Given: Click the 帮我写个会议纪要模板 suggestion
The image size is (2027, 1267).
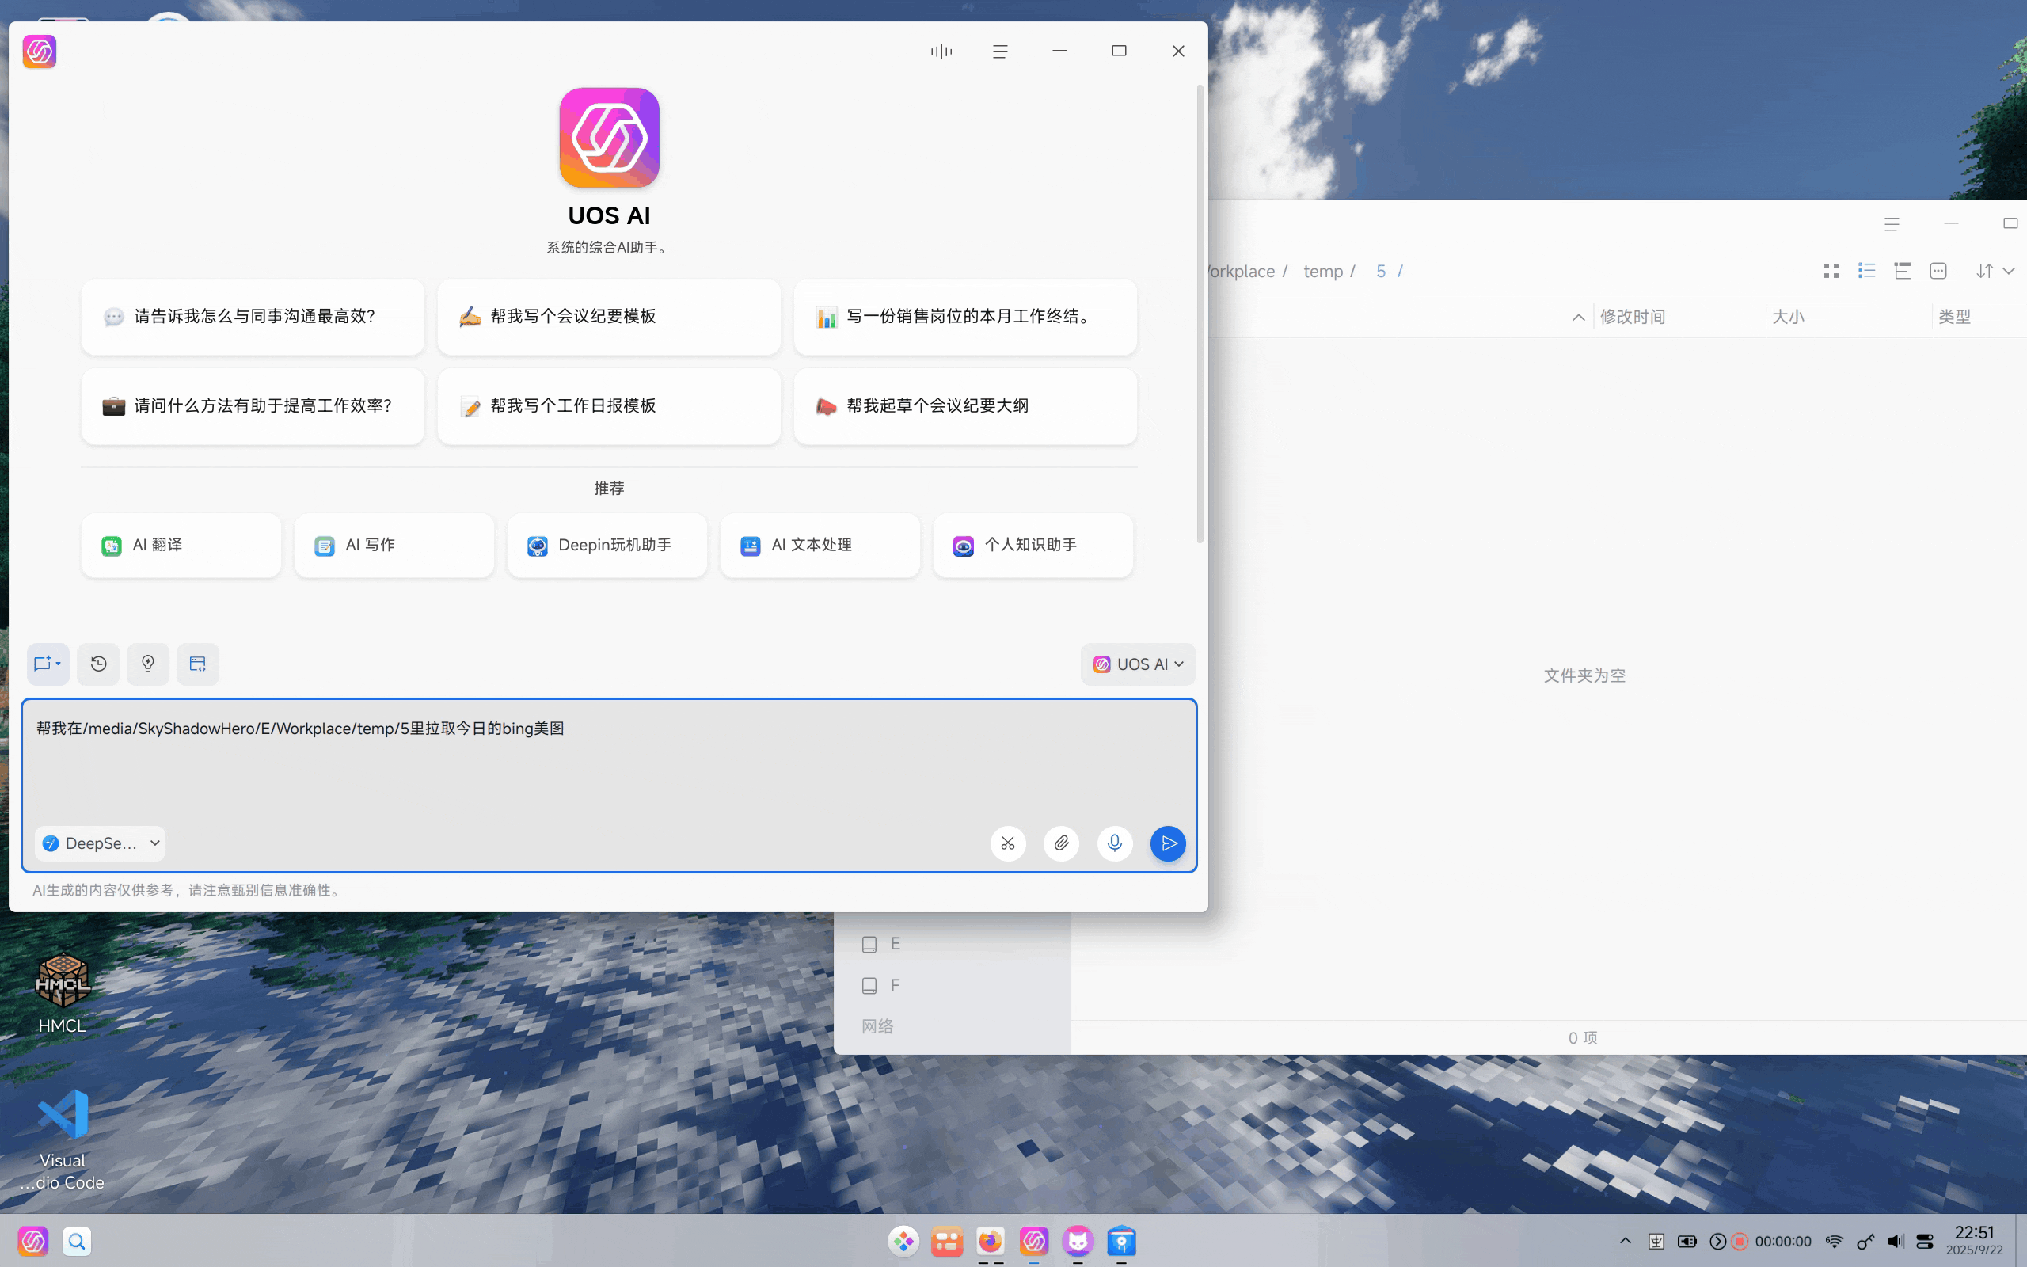Looking at the screenshot, I should pyautogui.click(x=609, y=317).
